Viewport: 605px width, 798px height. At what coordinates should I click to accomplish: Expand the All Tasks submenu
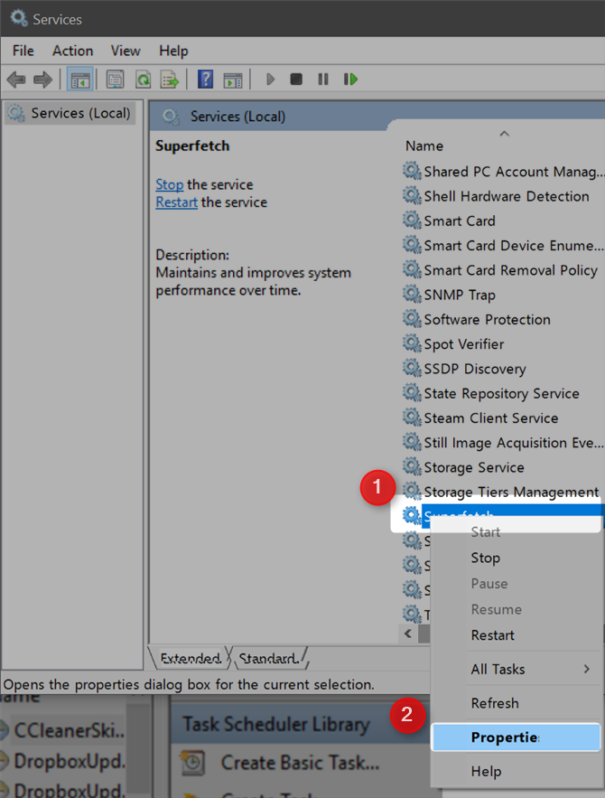529,670
